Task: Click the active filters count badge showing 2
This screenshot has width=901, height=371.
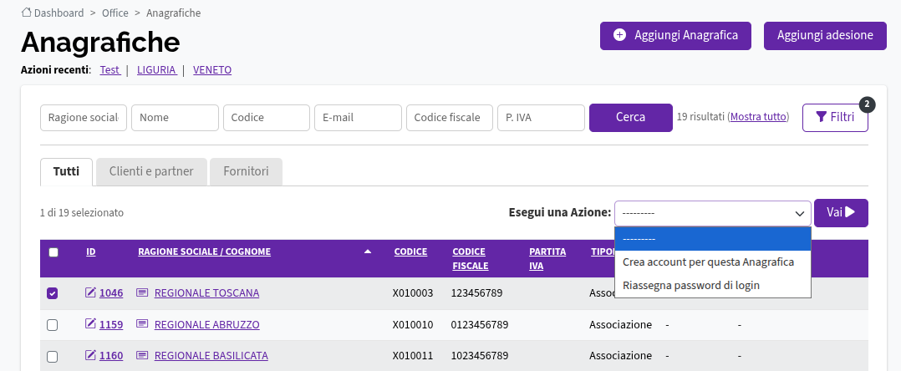Action: click(868, 104)
